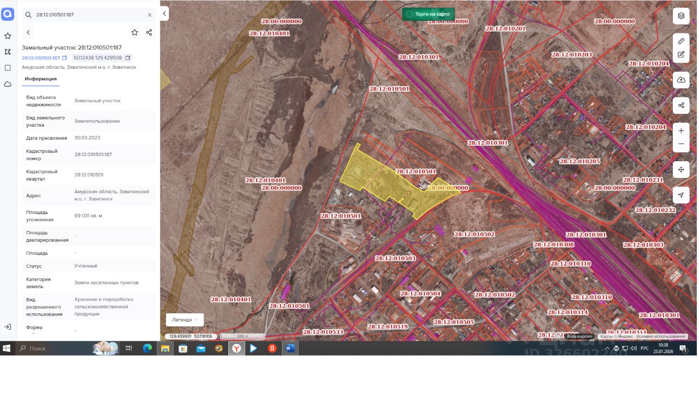Screen dimensions: 699x393
Task: Open the notification center icon
Action: point(683,348)
